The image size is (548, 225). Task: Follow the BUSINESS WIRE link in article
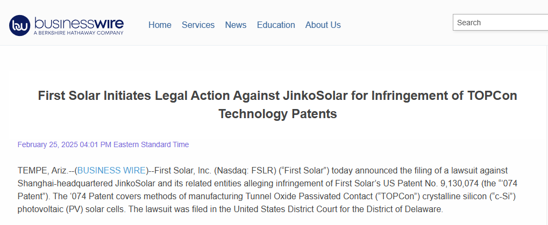(x=111, y=171)
